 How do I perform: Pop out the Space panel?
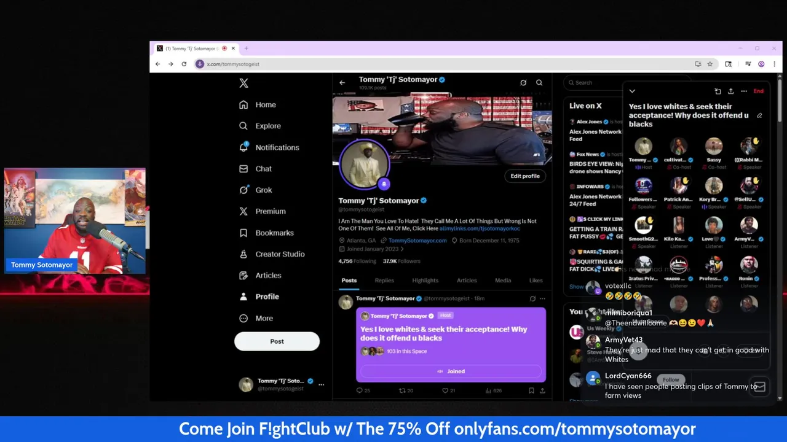point(718,91)
